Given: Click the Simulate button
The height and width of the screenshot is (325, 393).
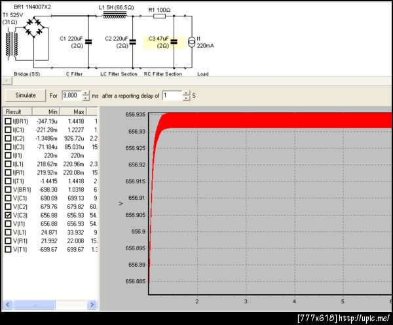Looking at the screenshot, I should pos(26,95).
